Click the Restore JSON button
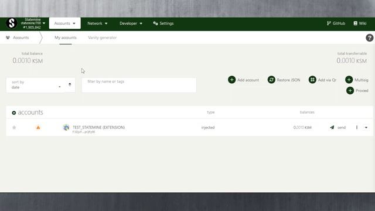The height and width of the screenshot is (211, 375). coord(284,80)
